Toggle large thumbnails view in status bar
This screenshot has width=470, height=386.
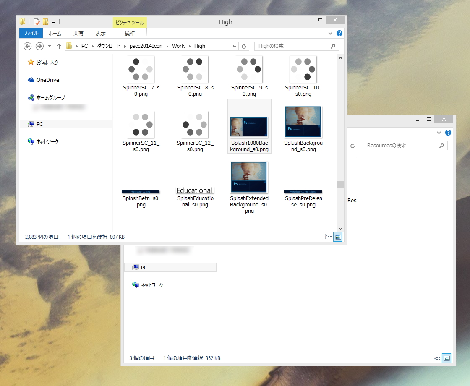coord(338,237)
